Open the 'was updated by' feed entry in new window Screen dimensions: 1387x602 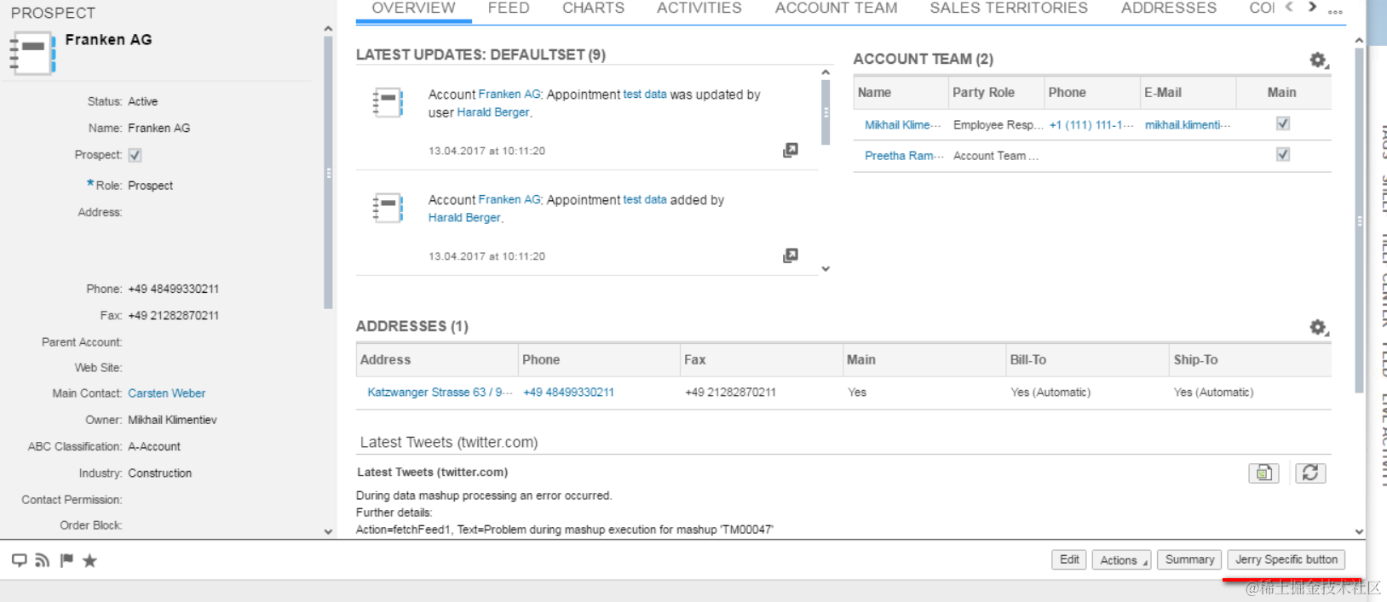[x=791, y=150]
